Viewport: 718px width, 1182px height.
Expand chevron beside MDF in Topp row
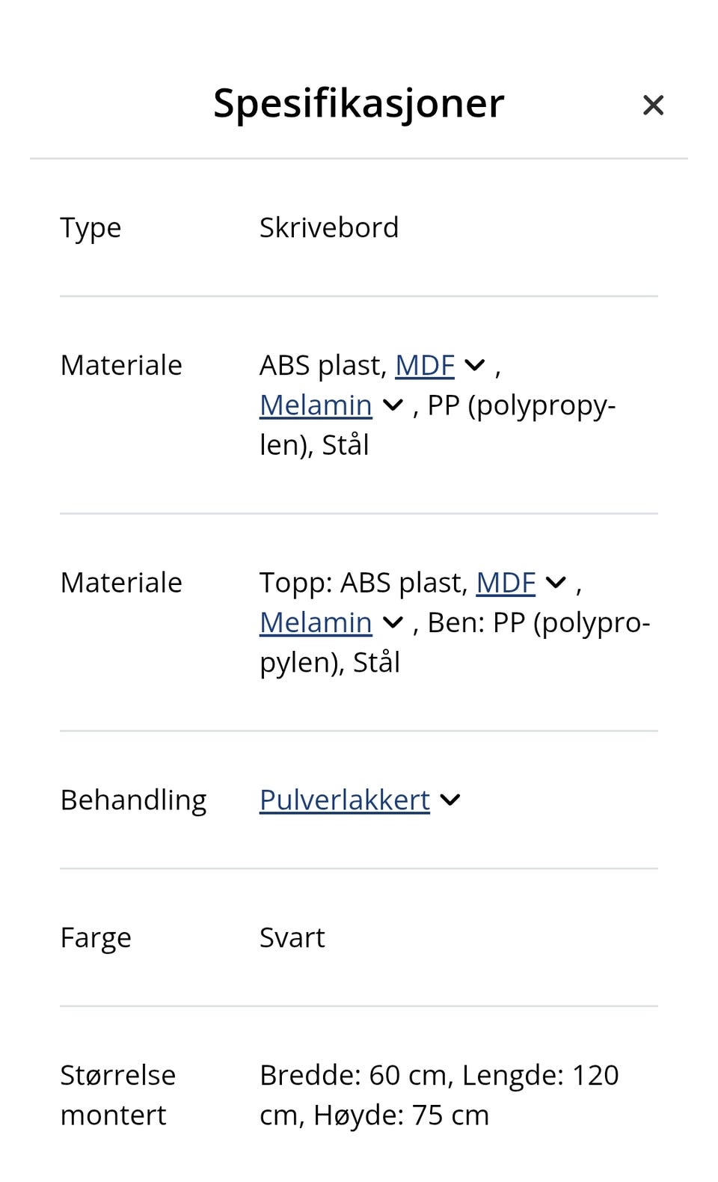[x=556, y=583]
